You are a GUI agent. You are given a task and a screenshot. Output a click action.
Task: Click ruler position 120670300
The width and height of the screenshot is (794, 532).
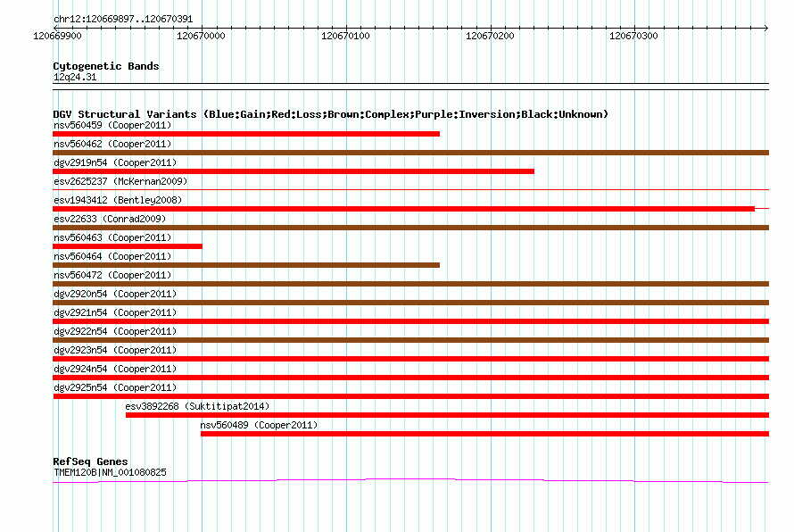click(x=633, y=36)
